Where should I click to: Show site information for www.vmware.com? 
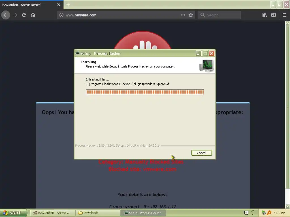point(61,15)
